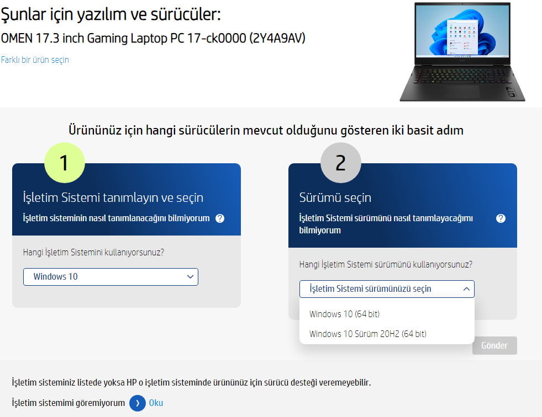The height and width of the screenshot is (417, 542).
Task: Click the Gönder submit button
Action: pyautogui.click(x=494, y=345)
